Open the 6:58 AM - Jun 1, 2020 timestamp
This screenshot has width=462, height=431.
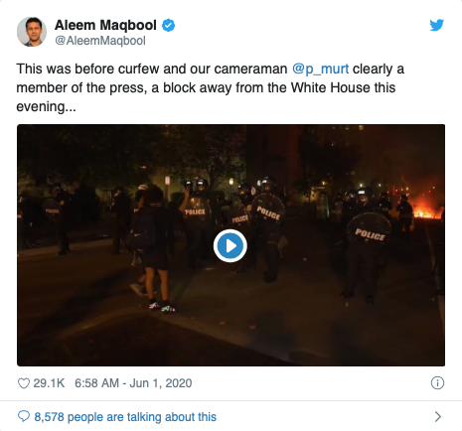[x=133, y=383]
